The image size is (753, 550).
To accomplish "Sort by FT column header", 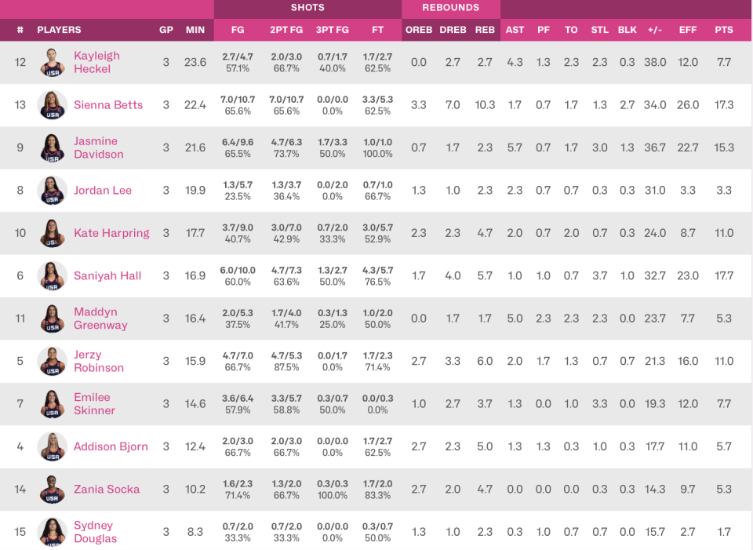I will (x=378, y=30).
